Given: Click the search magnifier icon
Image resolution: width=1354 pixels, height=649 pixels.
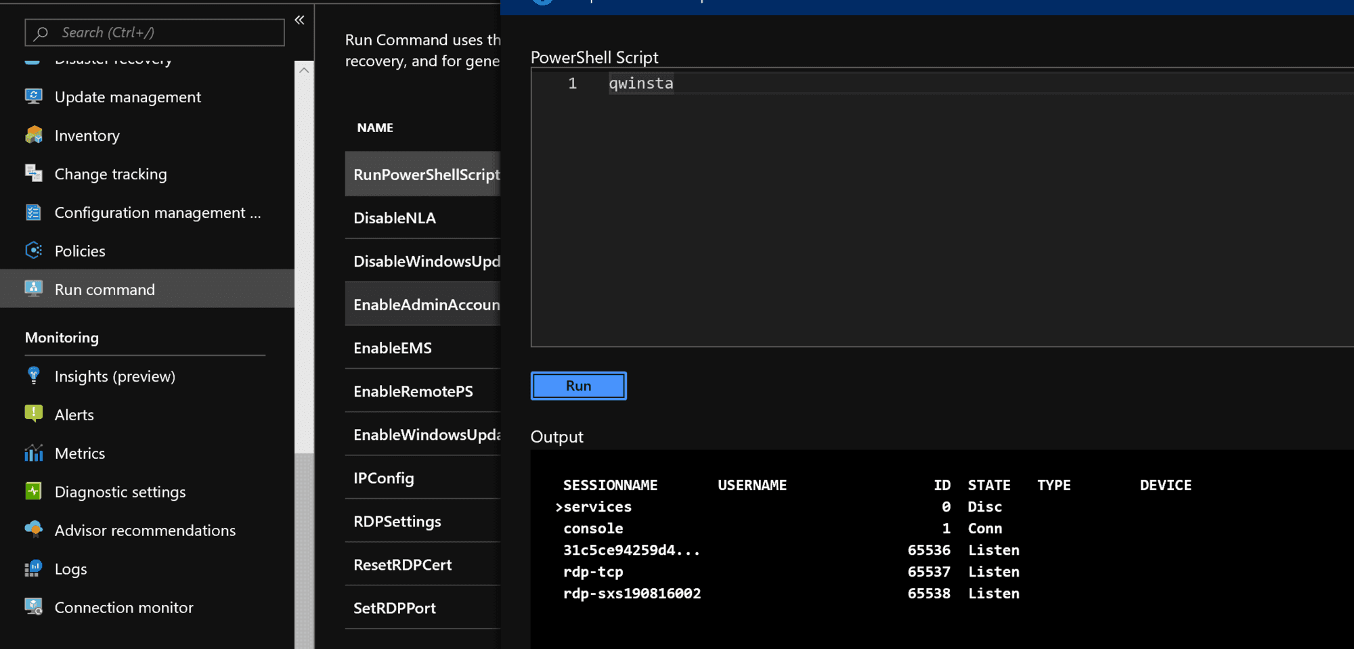Looking at the screenshot, I should (x=41, y=32).
